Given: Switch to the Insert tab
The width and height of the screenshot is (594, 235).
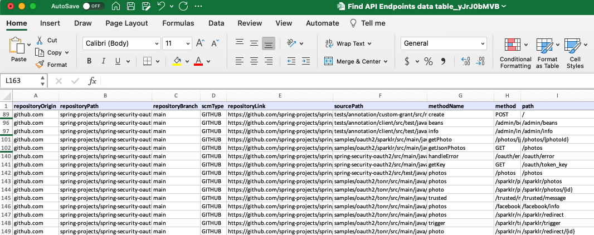Looking at the screenshot, I should pyautogui.click(x=50, y=23).
